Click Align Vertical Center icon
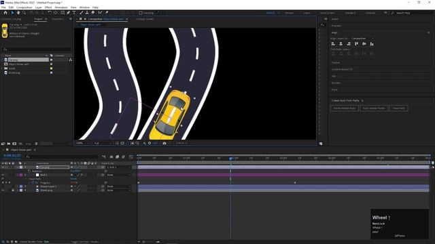Viewport: 435px width, 244px height. 364,43
